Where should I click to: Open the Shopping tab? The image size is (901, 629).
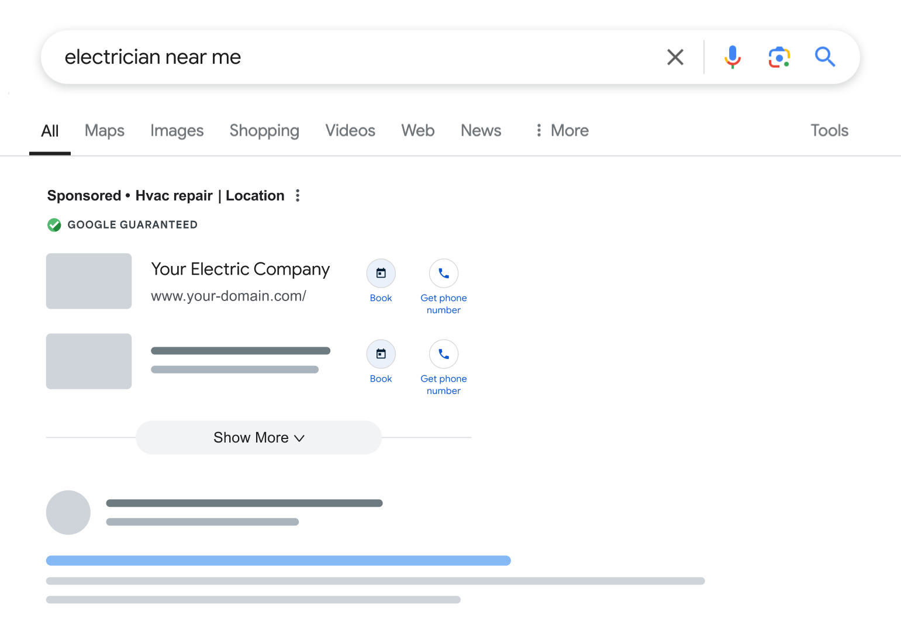point(264,130)
